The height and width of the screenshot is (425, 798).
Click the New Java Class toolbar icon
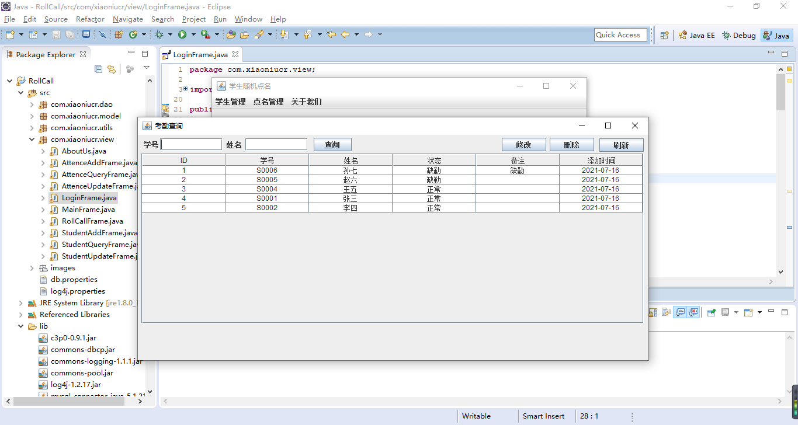[133, 35]
